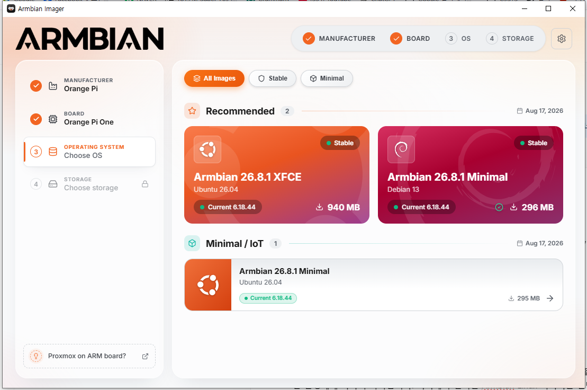Click the chip icon beside Board
This screenshot has width=587, height=390.
(53, 119)
